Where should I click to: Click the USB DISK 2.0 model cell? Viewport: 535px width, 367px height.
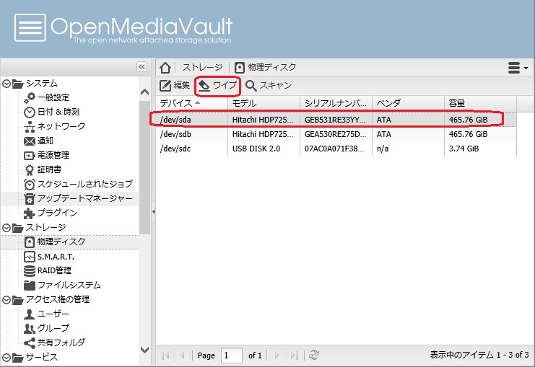(256, 149)
